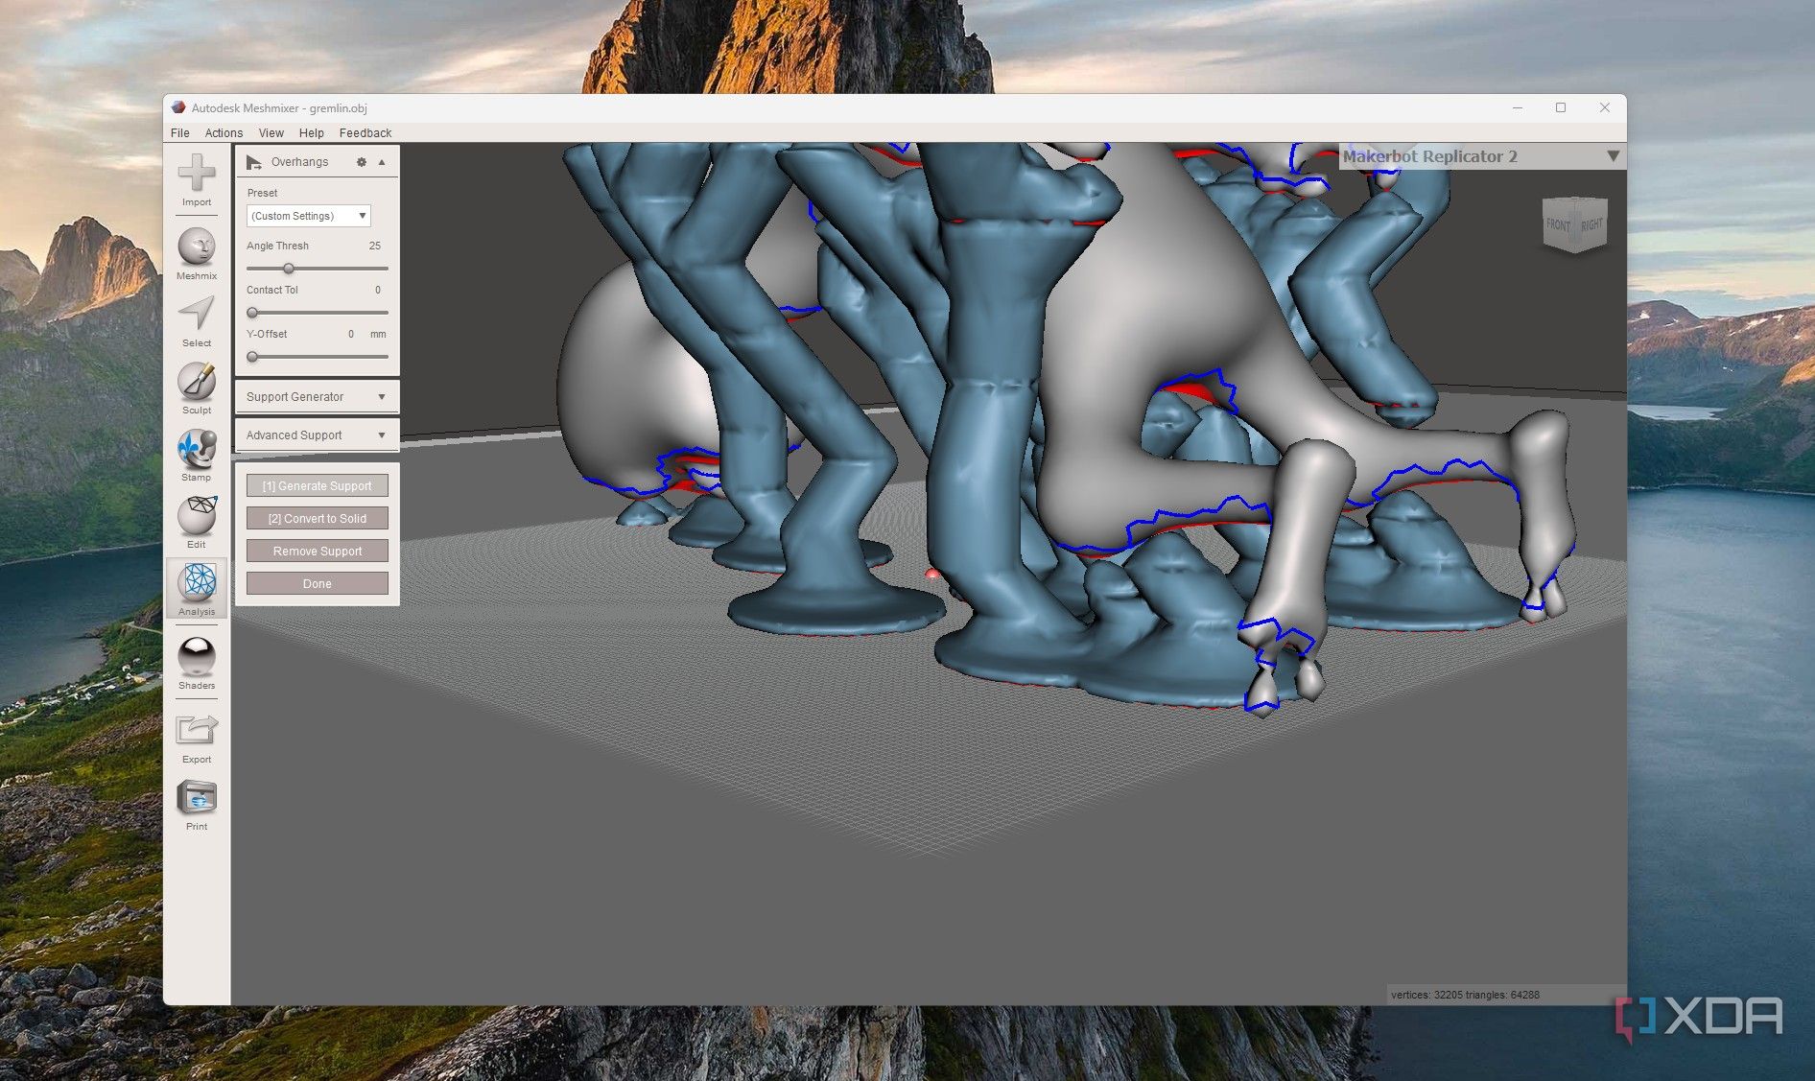Open the Edit tool
Screen dimensions: 1815x1081
197,523
